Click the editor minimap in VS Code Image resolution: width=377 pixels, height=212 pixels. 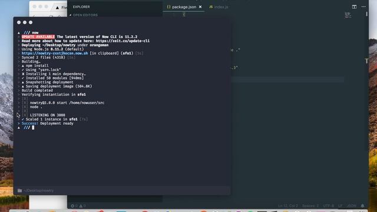click(x=348, y=15)
